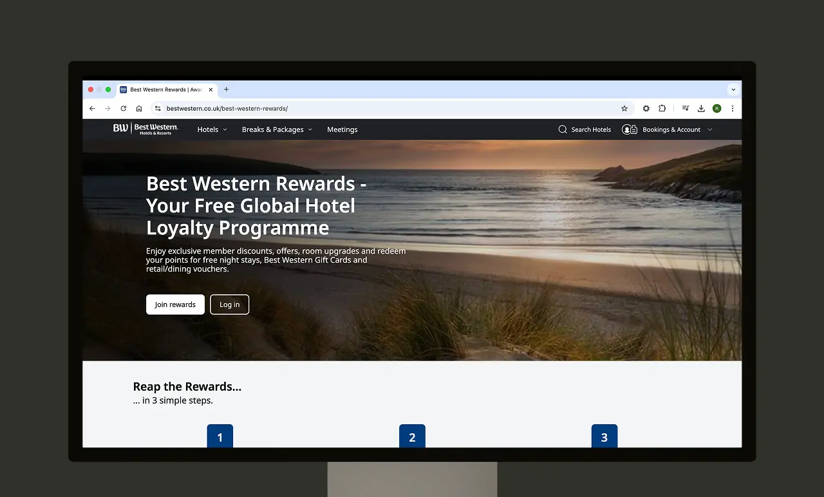Screen dimensions: 824x497
Task: View site information icon in address bar
Action: click(x=158, y=109)
